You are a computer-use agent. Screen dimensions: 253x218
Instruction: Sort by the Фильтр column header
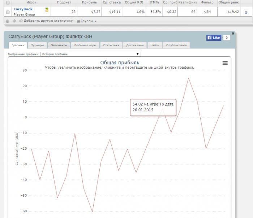coord(207,3)
